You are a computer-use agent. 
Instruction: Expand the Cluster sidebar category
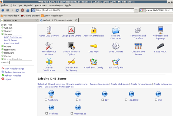tap(2, 56)
